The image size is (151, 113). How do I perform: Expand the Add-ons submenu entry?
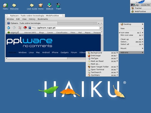coord(131,52)
